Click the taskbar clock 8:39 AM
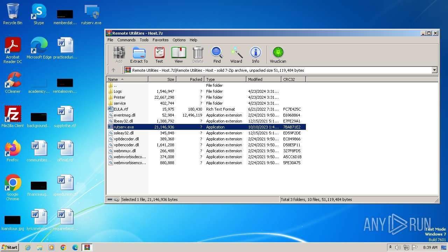 tap(430, 247)
